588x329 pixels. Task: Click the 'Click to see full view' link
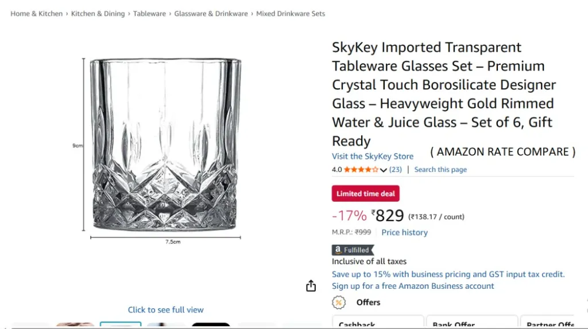[165, 310]
